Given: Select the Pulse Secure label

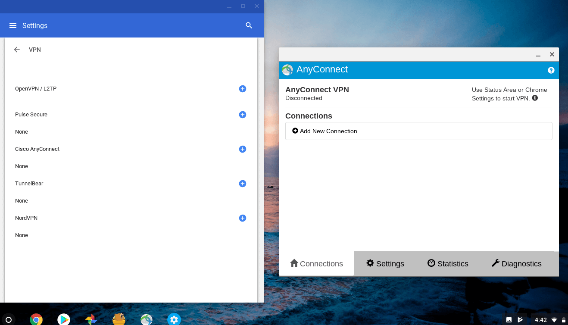Looking at the screenshot, I should pos(31,115).
